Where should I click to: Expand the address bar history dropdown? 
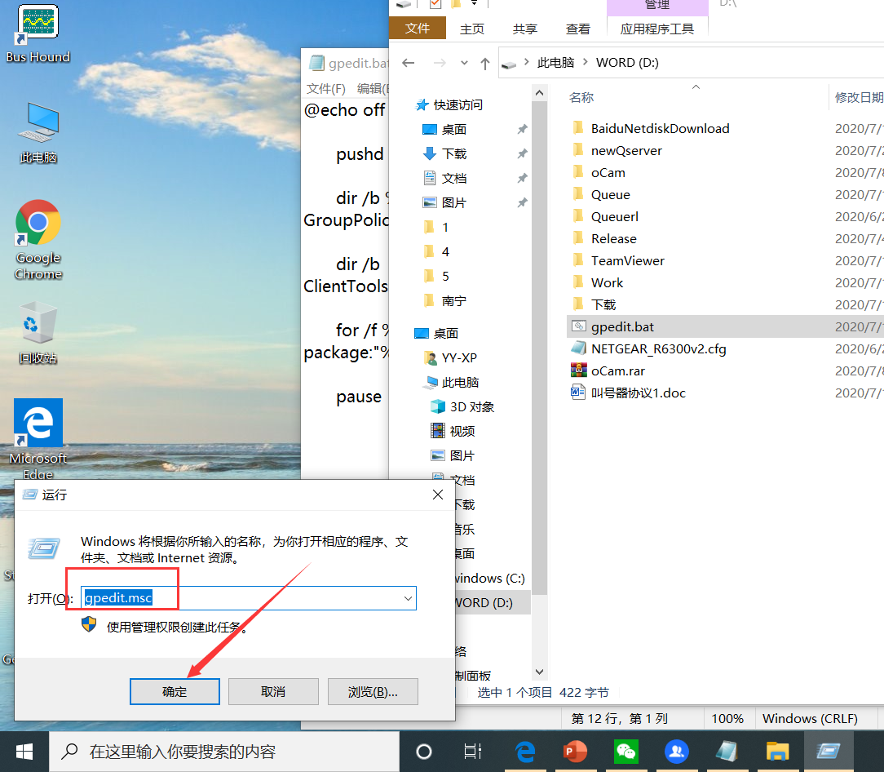coord(463,63)
